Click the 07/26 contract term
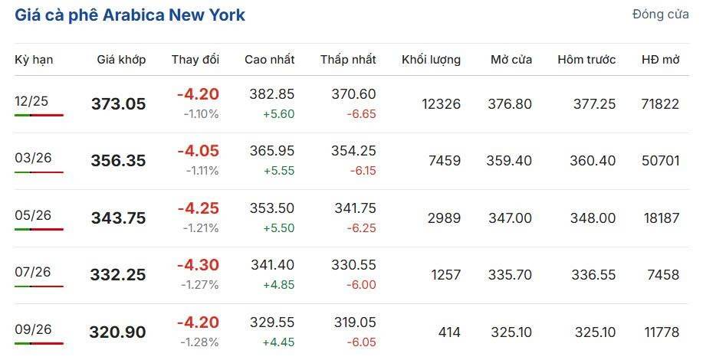This screenshot has height=360, width=716. (33, 272)
